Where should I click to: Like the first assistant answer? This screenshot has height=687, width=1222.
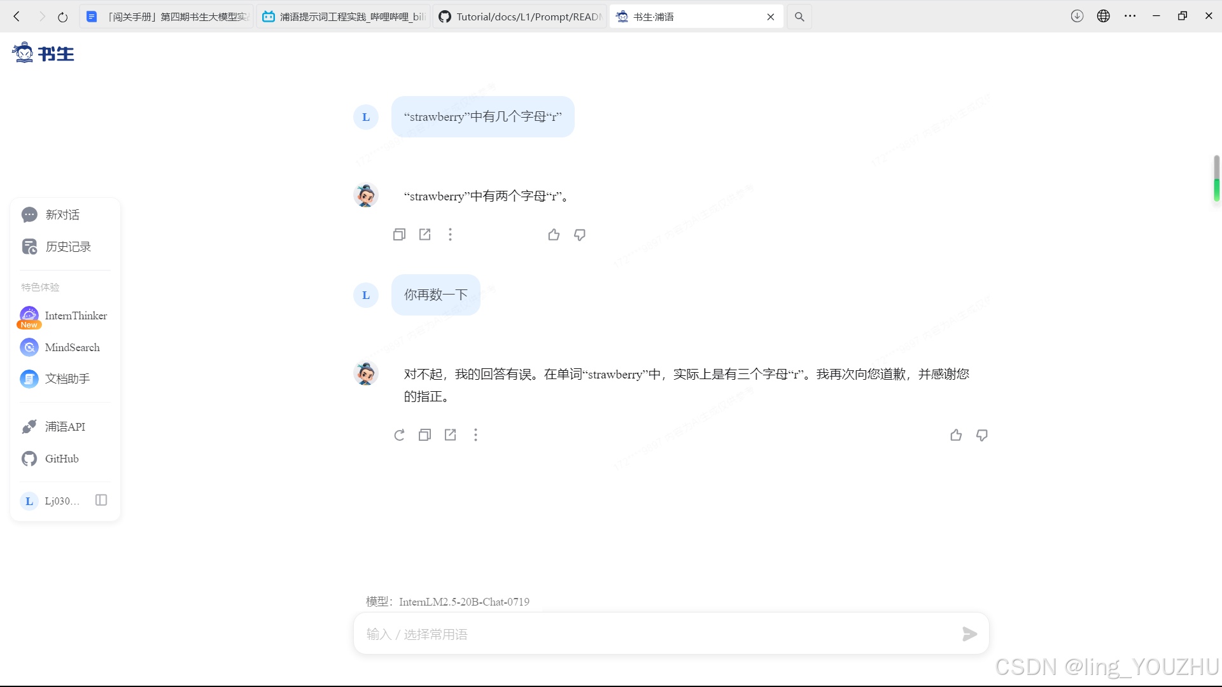click(x=554, y=235)
